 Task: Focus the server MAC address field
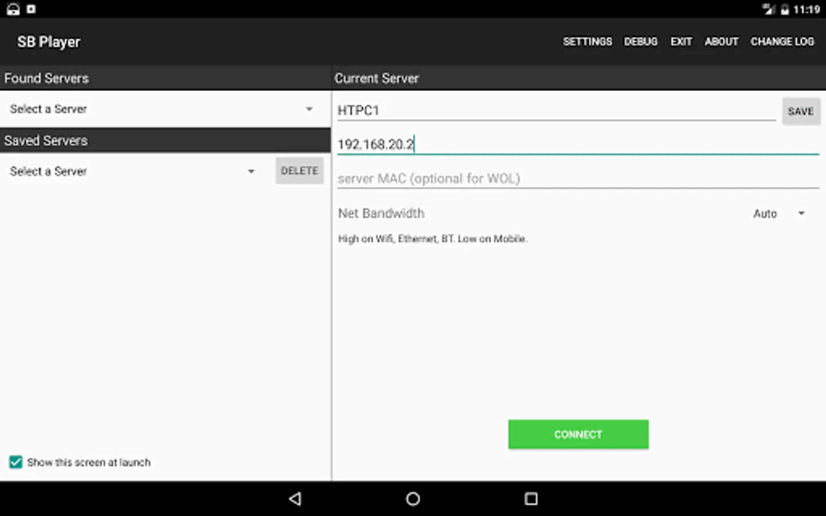pos(578,178)
